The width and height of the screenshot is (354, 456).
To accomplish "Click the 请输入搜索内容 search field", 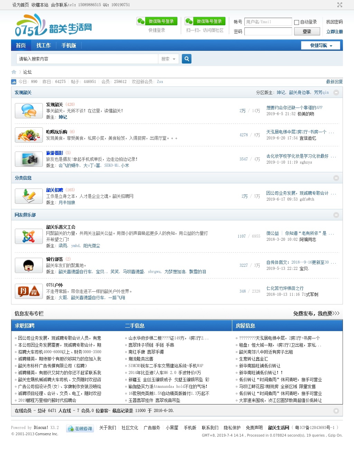I will [87, 59].
